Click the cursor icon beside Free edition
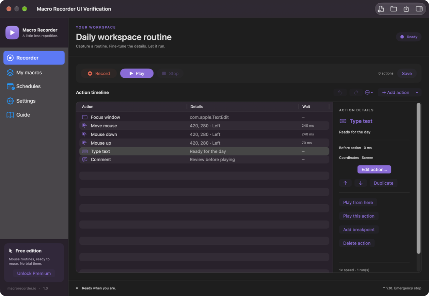Viewport: 429px width, 296px height. click(11, 251)
